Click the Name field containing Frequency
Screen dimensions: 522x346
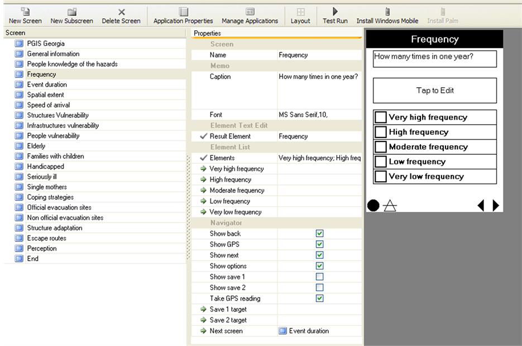coord(319,55)
